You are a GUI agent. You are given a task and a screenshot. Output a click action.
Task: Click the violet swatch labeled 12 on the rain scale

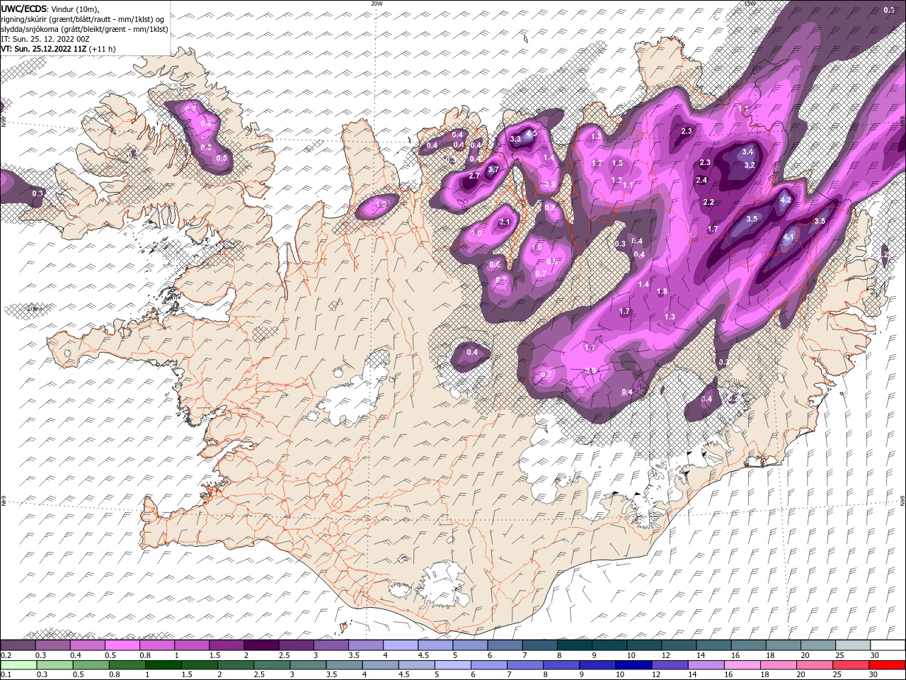point(670,665)
